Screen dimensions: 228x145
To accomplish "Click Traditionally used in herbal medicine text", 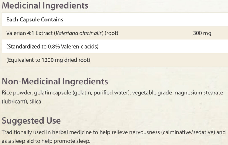I will pos(47,132).
